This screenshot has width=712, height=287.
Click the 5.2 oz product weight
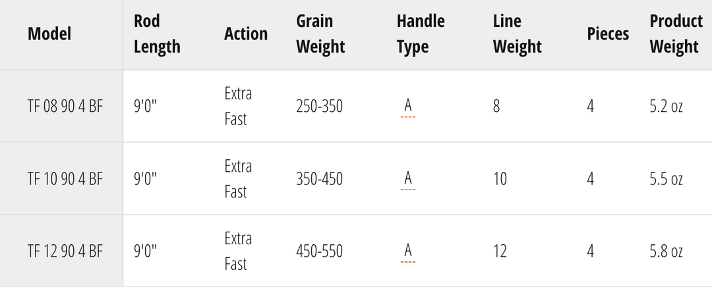pos(666,107)
